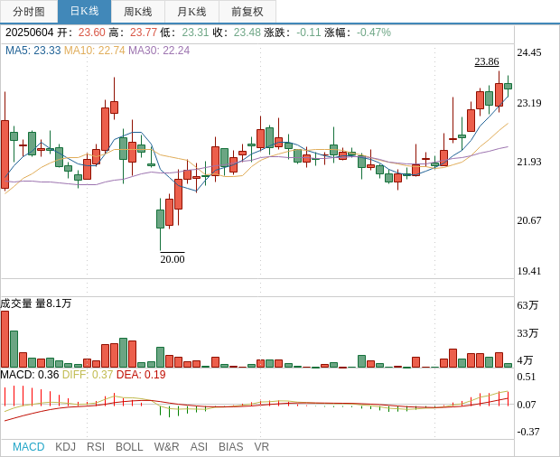
Task: Click the 4万 volume axis label
Action: [x=525, y=360]
